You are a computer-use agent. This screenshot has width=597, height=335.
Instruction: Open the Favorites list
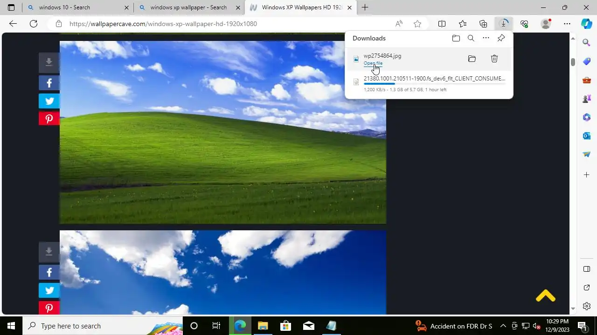462,24
